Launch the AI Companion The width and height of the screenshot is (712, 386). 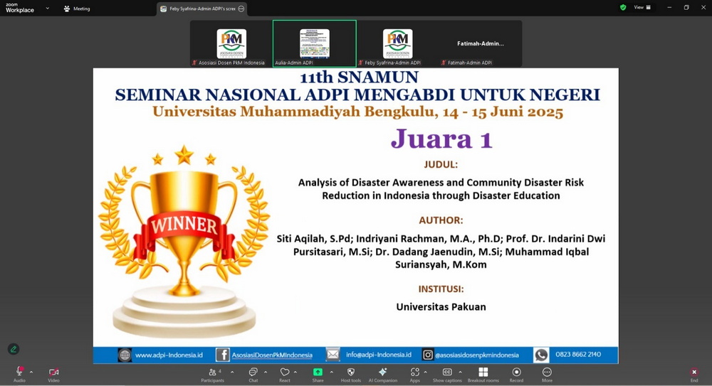[x=383, y=374]
